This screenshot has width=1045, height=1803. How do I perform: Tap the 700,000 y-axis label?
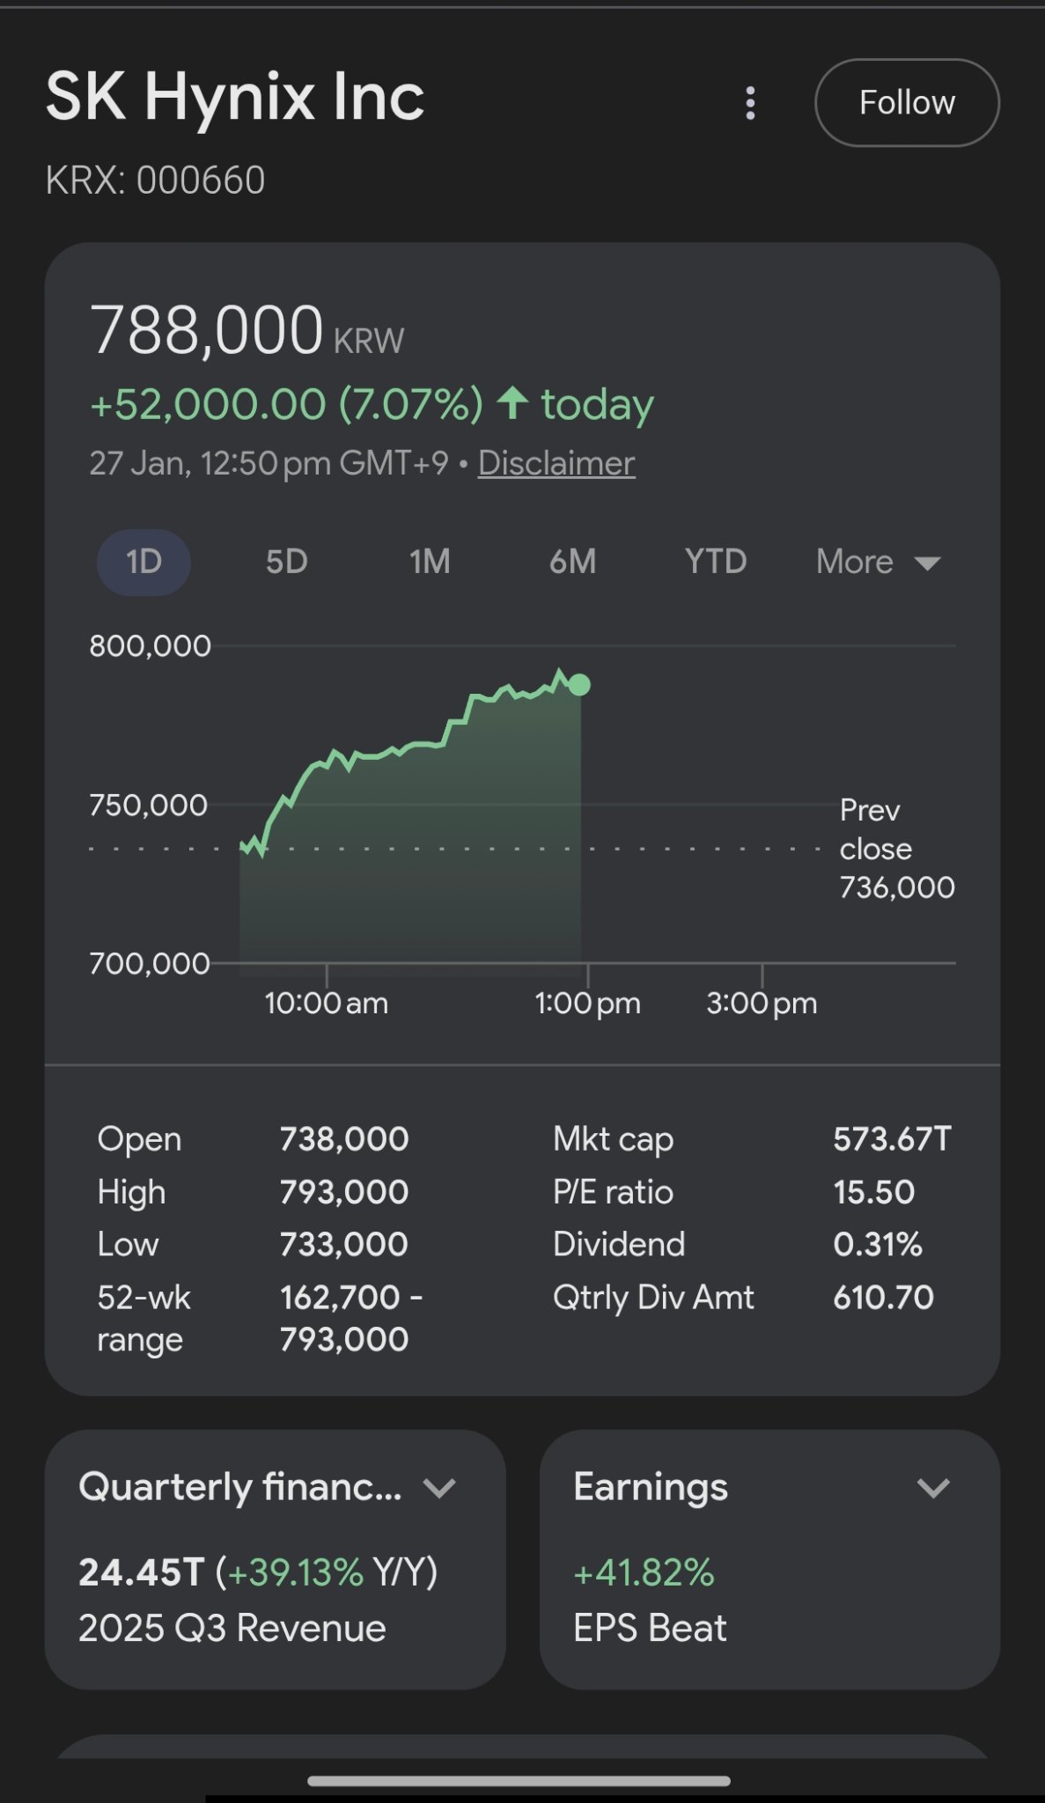(x=149, y=963)
